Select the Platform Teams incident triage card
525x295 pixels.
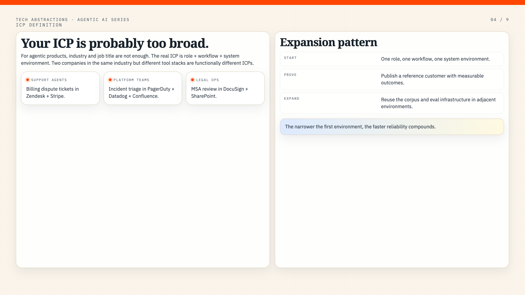pos(143,88)
